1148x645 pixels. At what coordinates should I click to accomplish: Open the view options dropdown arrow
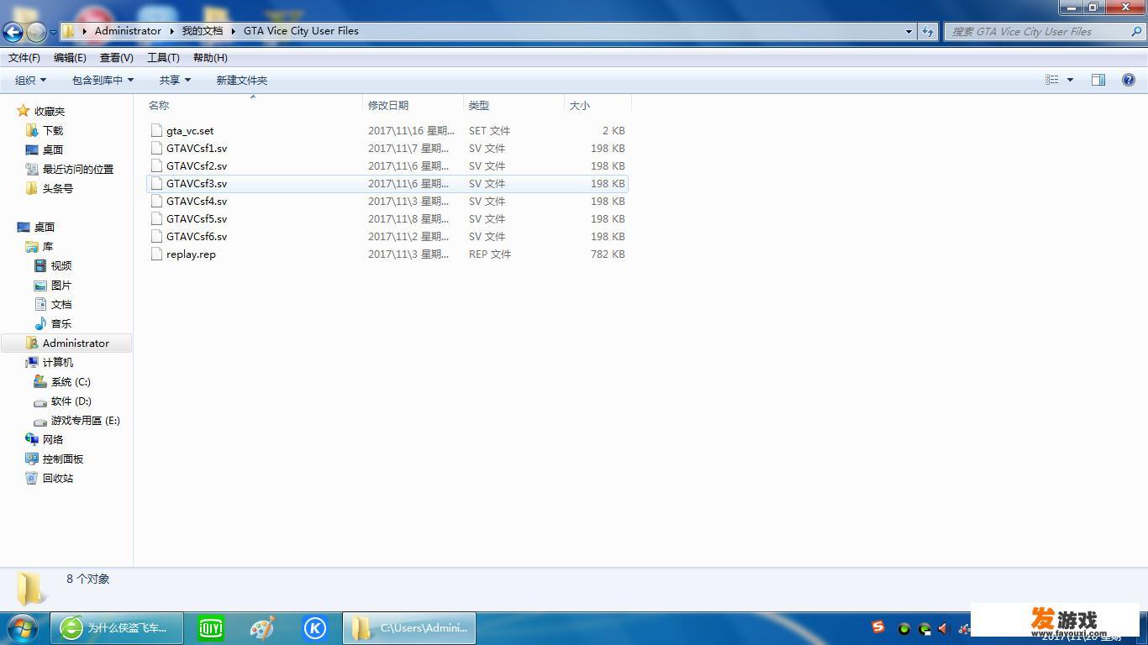[1070, 80]
